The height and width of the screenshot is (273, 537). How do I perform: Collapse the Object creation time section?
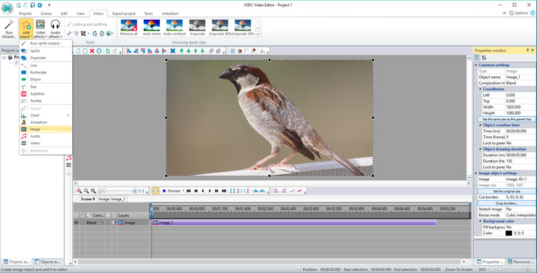point(480,125)
